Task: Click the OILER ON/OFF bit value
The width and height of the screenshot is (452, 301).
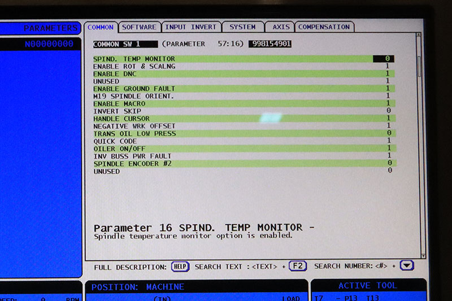Action: [x=389, y=148]
